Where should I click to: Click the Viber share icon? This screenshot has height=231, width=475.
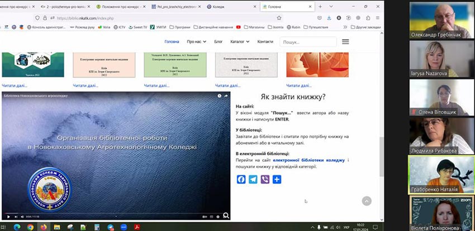[x=265, y=180]
